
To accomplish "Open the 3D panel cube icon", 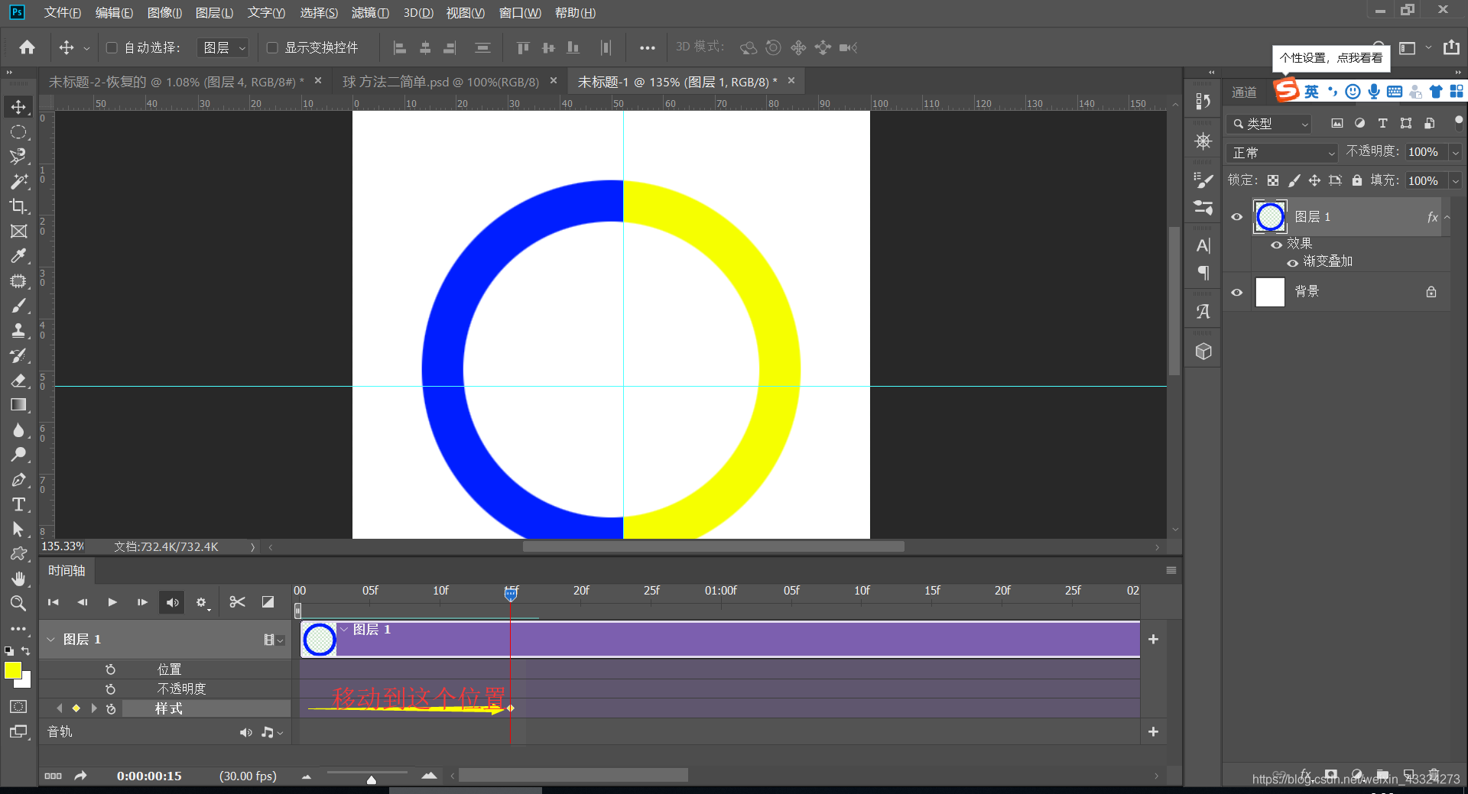I will coord(1203,352).
